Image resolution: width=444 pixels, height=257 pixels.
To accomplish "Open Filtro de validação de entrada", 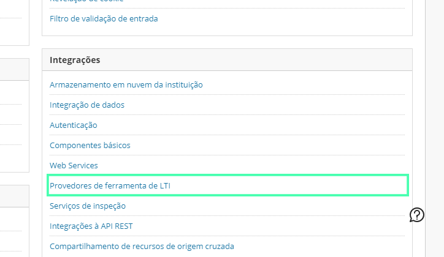I will pyautogui.click(x=104, y=18).
